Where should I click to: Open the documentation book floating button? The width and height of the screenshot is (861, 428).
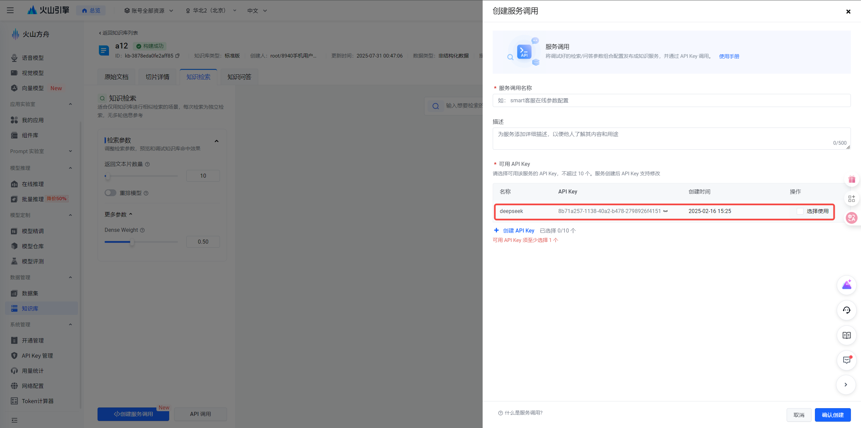[x=847, y=335]
